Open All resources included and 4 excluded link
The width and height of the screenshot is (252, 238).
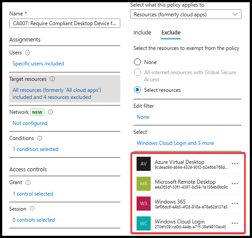(57, 94)
